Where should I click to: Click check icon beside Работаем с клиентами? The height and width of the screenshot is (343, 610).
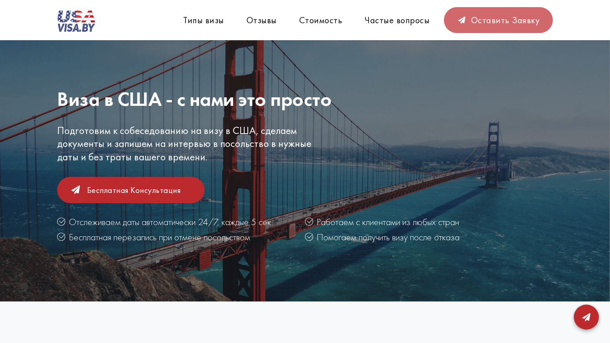pyautogui.click(x=309, y=222)
